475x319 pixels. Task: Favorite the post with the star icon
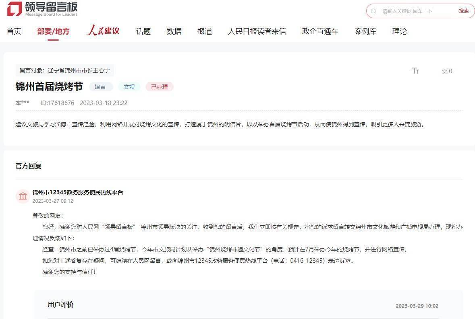click(444, 71)
